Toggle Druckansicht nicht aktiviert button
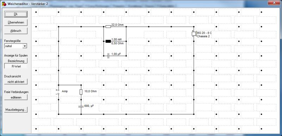The width and height of the screenshot is (282, 136). click(16, 82)
